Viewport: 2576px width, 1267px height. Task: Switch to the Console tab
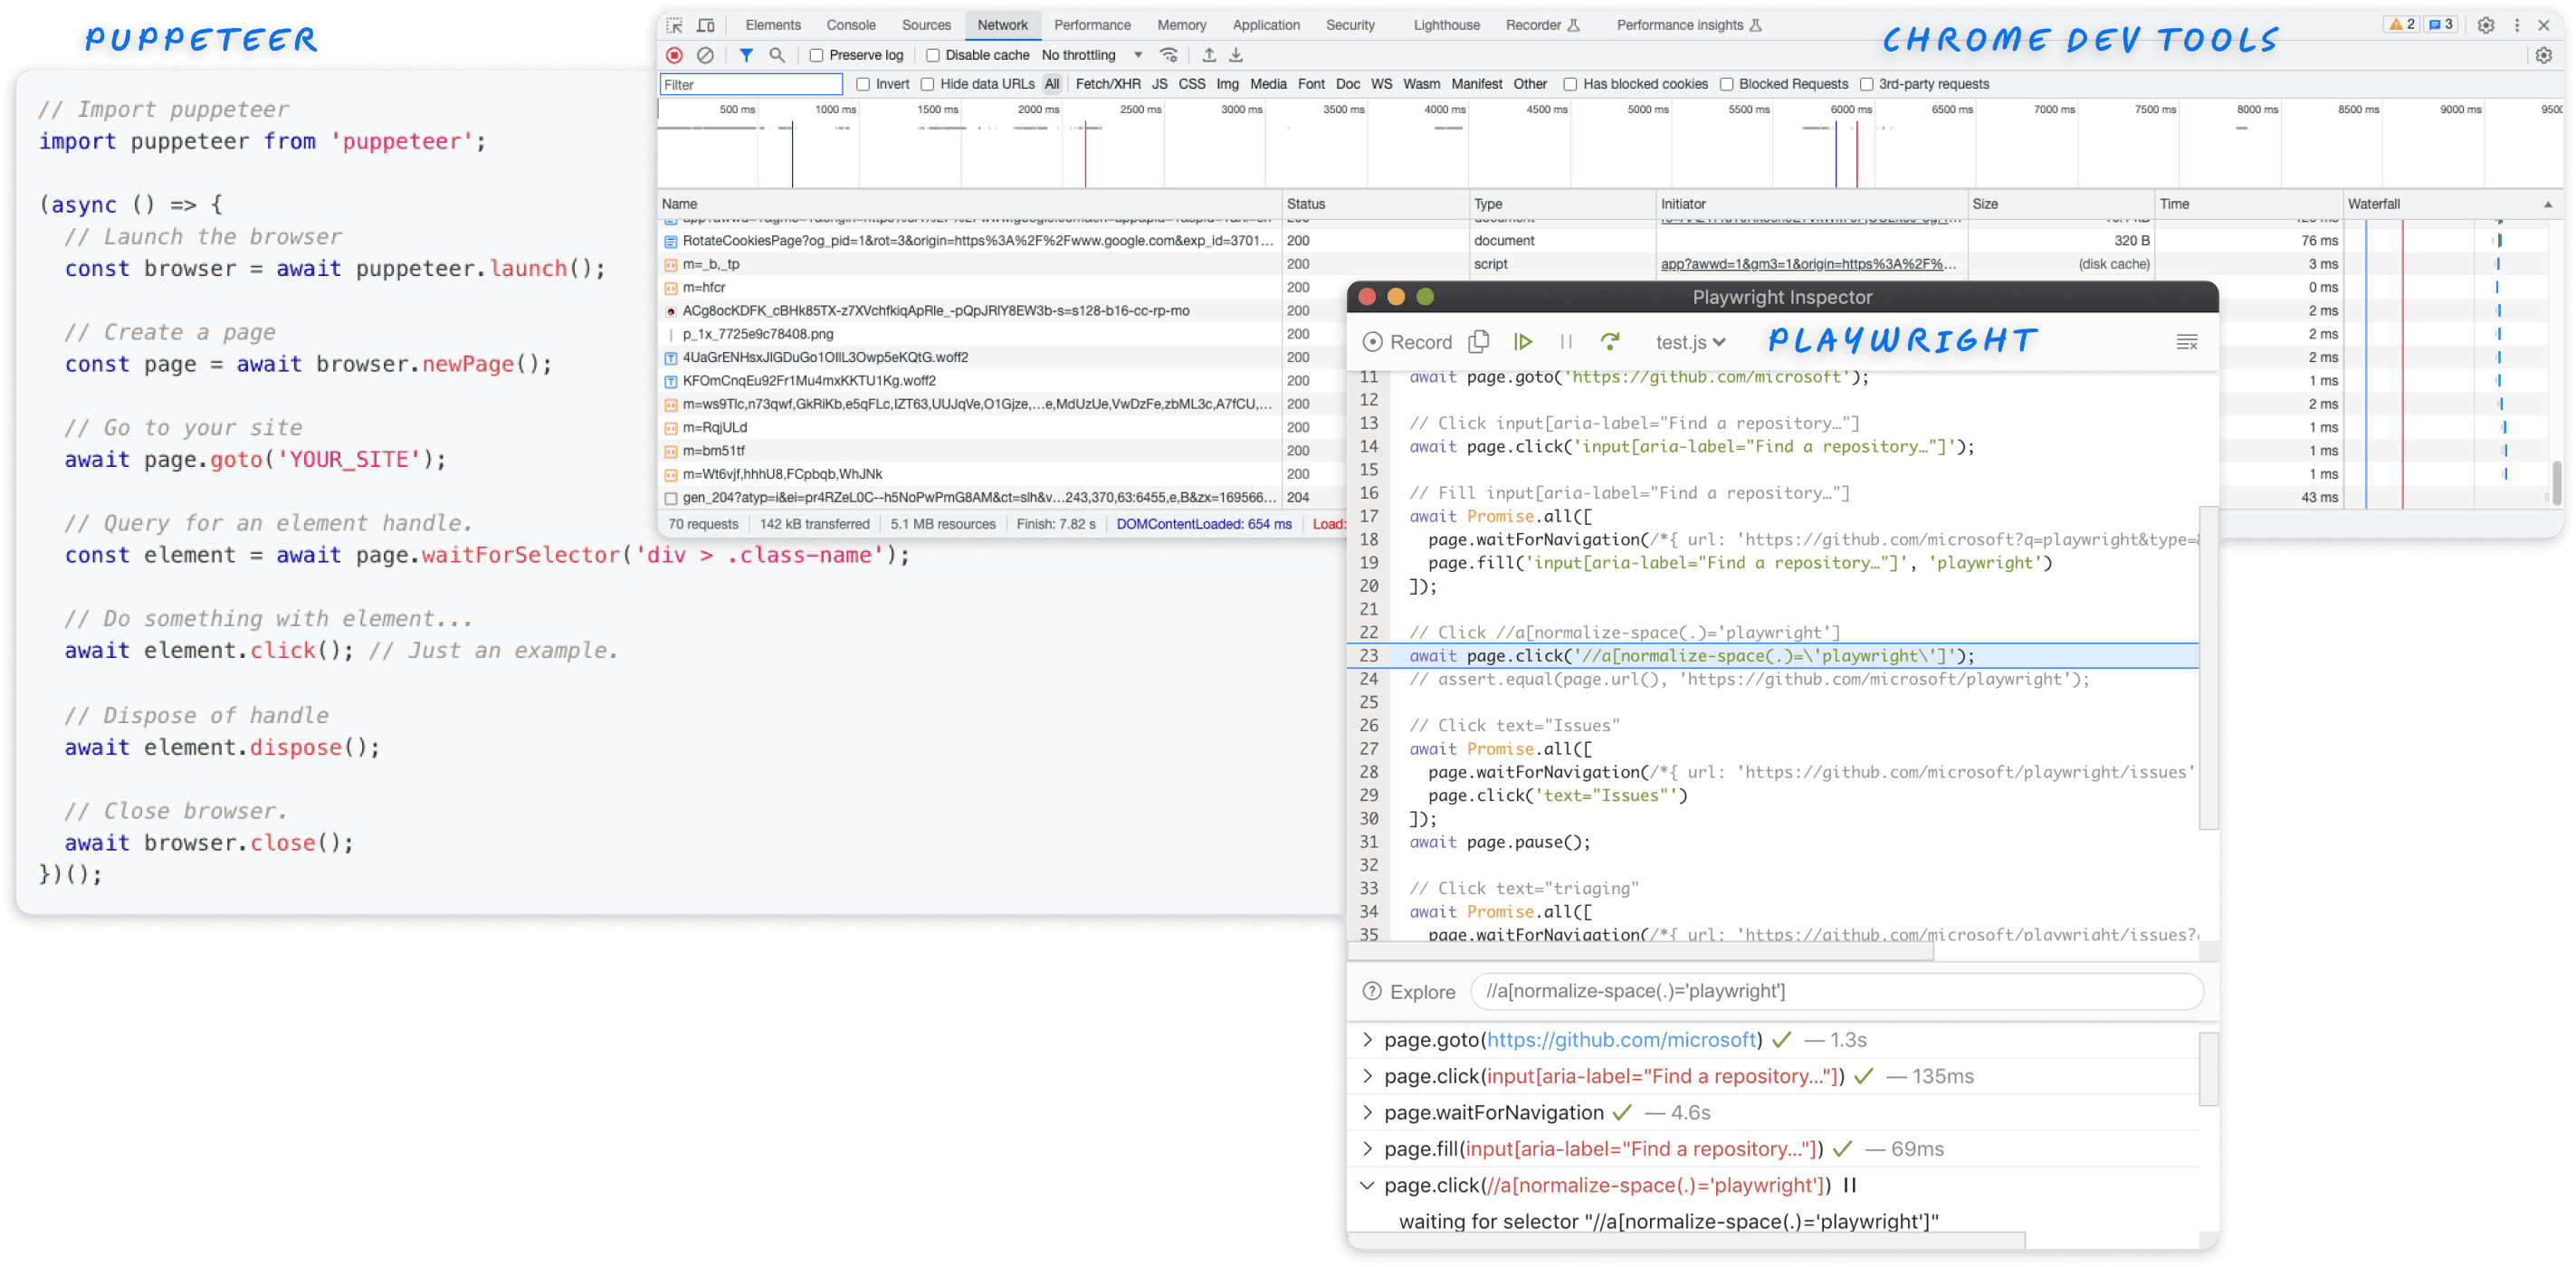point(850,25)
